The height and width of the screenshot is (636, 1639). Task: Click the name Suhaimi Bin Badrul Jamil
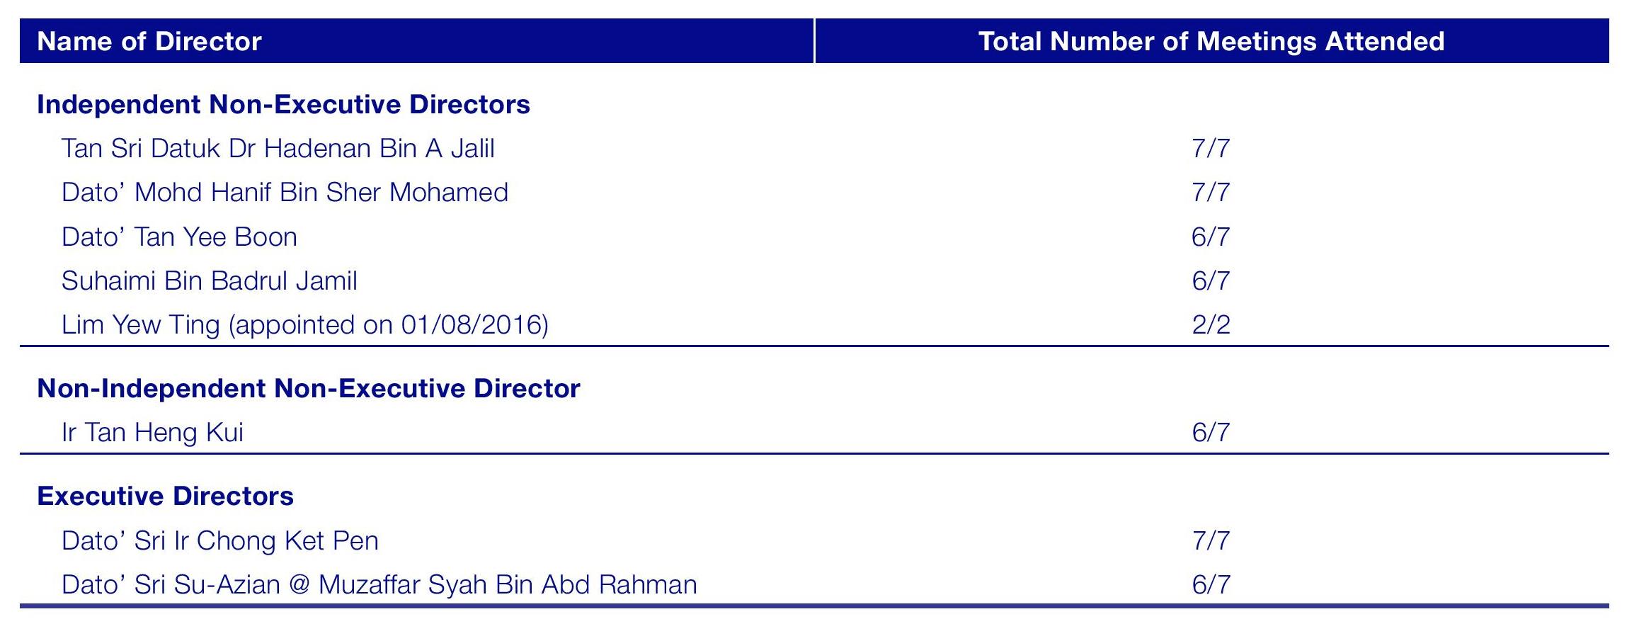click(209, 281)
